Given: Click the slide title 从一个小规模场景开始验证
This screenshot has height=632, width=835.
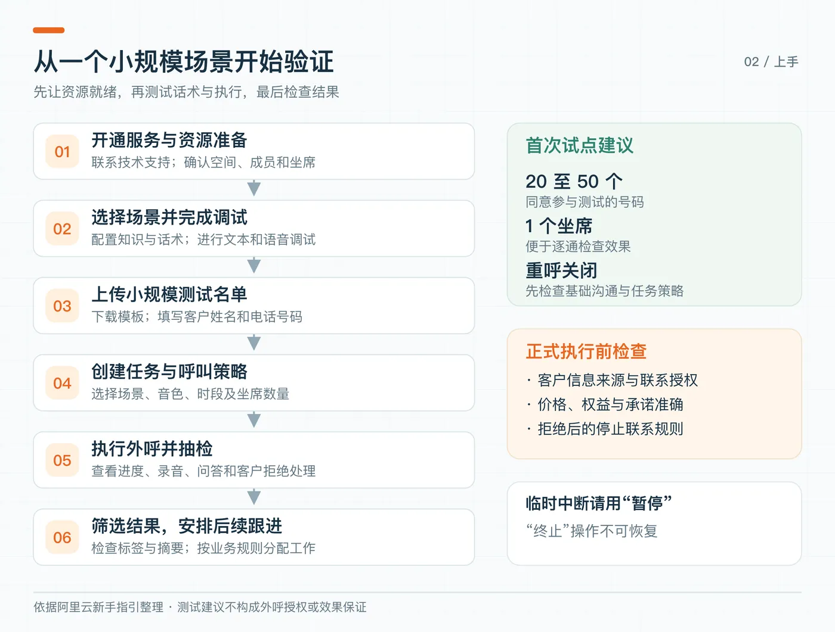Looking at the screenshot, I should [x=184, y=61].
